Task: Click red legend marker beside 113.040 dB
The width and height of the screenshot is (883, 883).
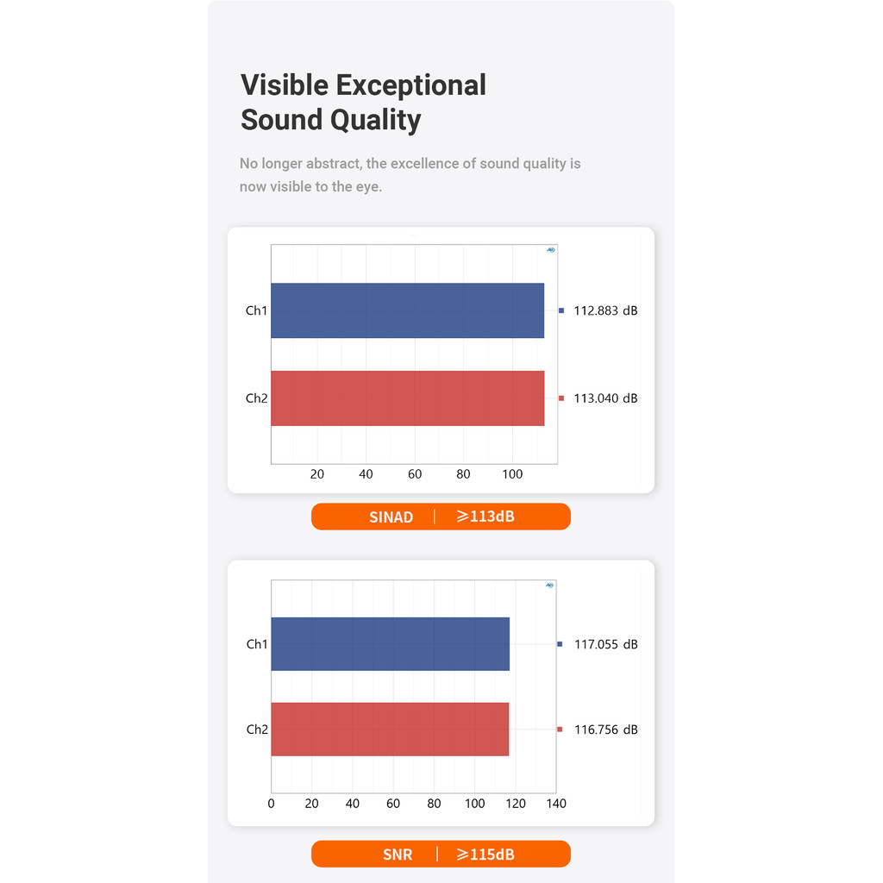Action: click(560, 398)
